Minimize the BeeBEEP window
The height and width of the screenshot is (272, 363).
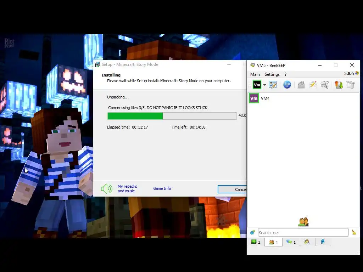(x=320, y=65)
